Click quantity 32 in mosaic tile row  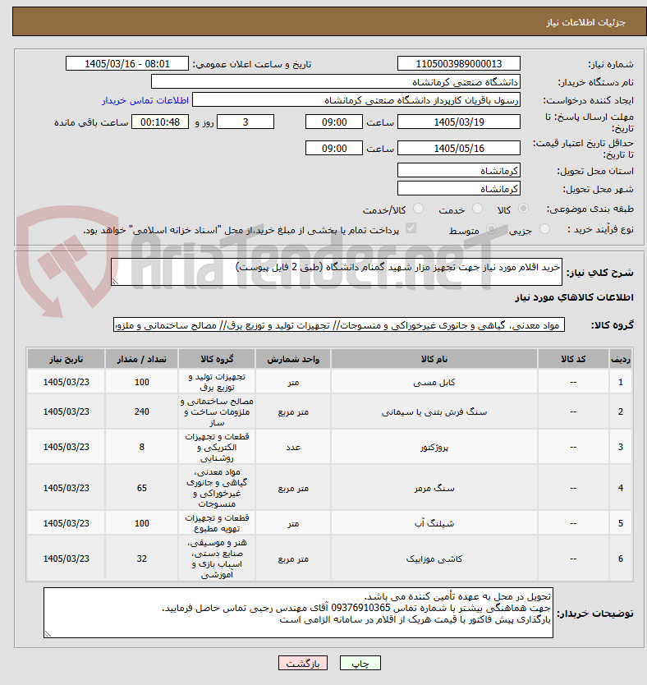tap(141, 559)
